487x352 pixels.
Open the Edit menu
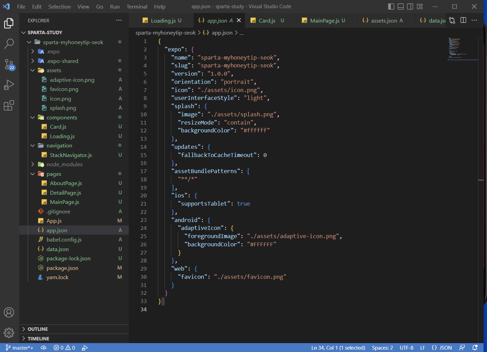[x=37, y=6]
